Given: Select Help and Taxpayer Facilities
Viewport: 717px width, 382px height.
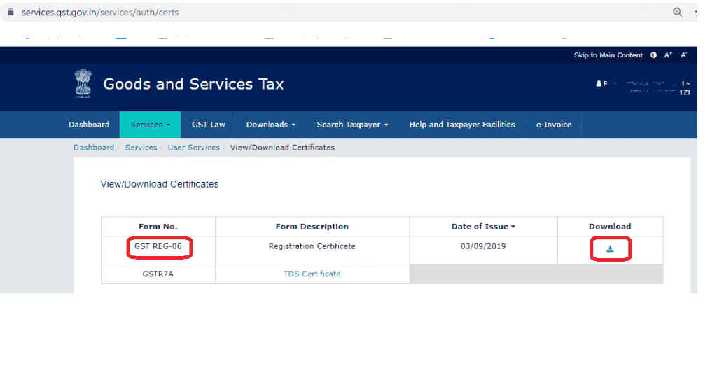Looking at the screenshot, I should tap(462, 125).
